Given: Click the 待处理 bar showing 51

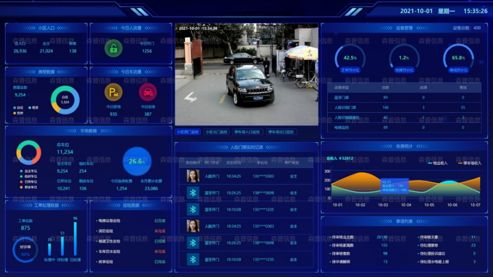Looking at the screenshot, I should click(62, 246).
